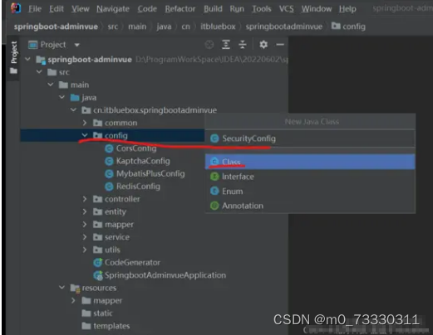Choose Class in New Java Class popup
The image size is (433, 335).
point(310,162)
